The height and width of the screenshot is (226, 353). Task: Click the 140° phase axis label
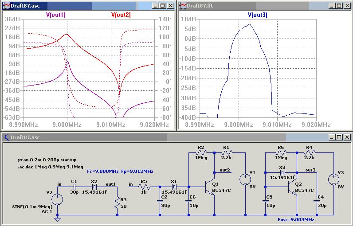[x=165, y=19]
